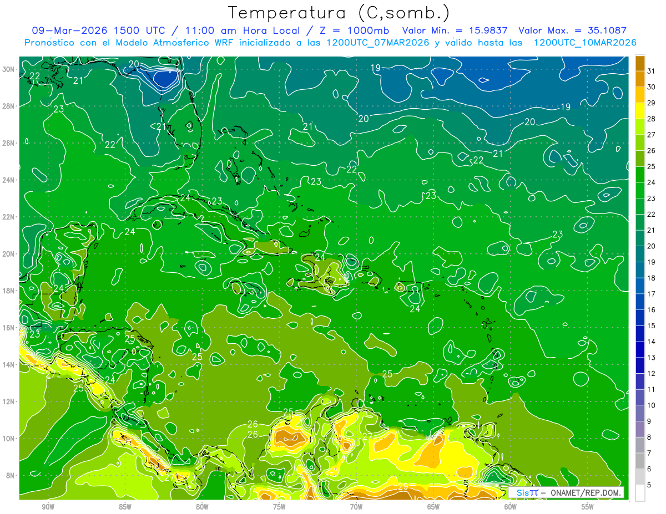Click the '20N' latitude axis label

click(x=8, y=254)
